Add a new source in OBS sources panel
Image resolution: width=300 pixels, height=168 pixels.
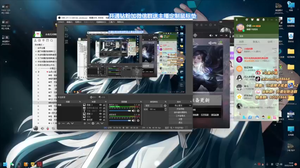pos(85,124)
